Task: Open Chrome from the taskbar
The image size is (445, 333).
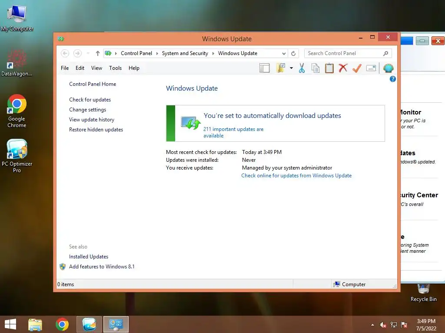Action: click(x=62, y=324)
